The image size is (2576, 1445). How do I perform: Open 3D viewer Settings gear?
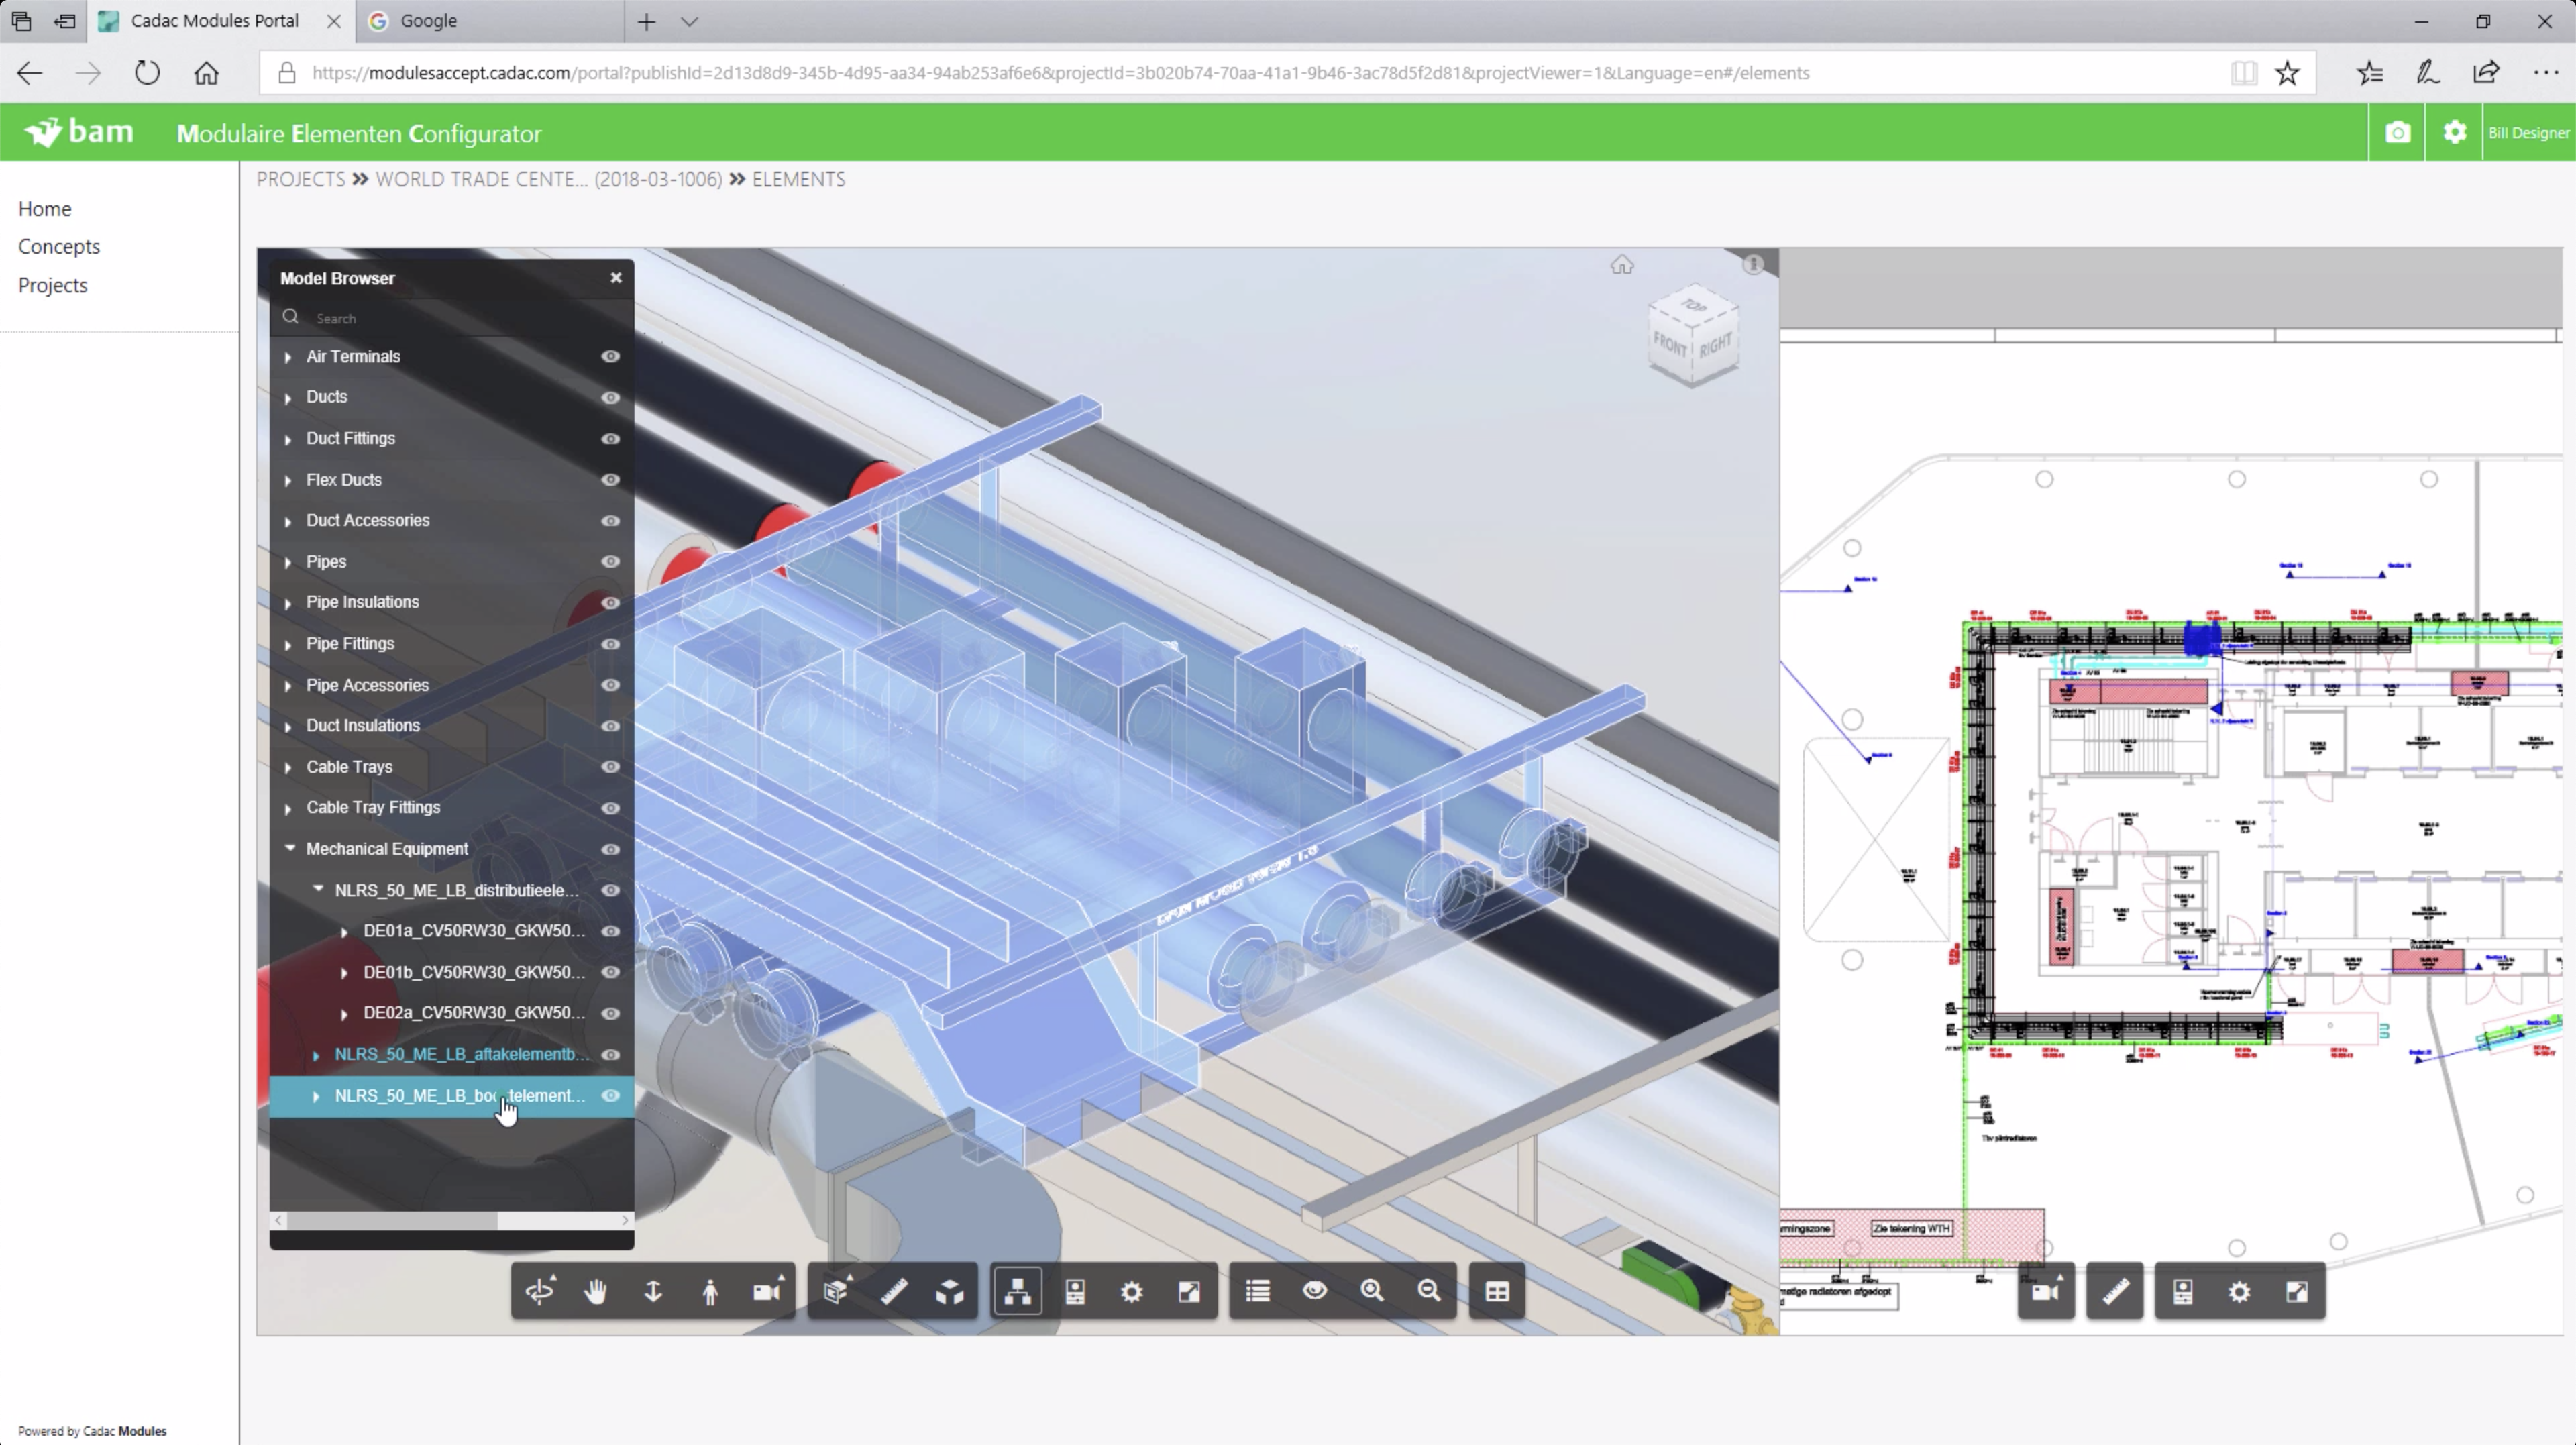pyautogui.click(x=1132, y=1291)
